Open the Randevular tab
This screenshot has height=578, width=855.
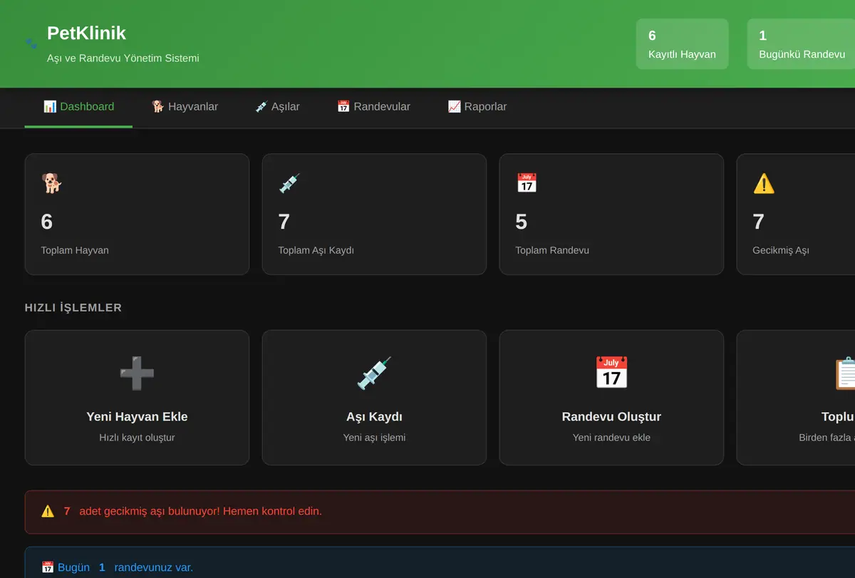(x=373, y=107)
